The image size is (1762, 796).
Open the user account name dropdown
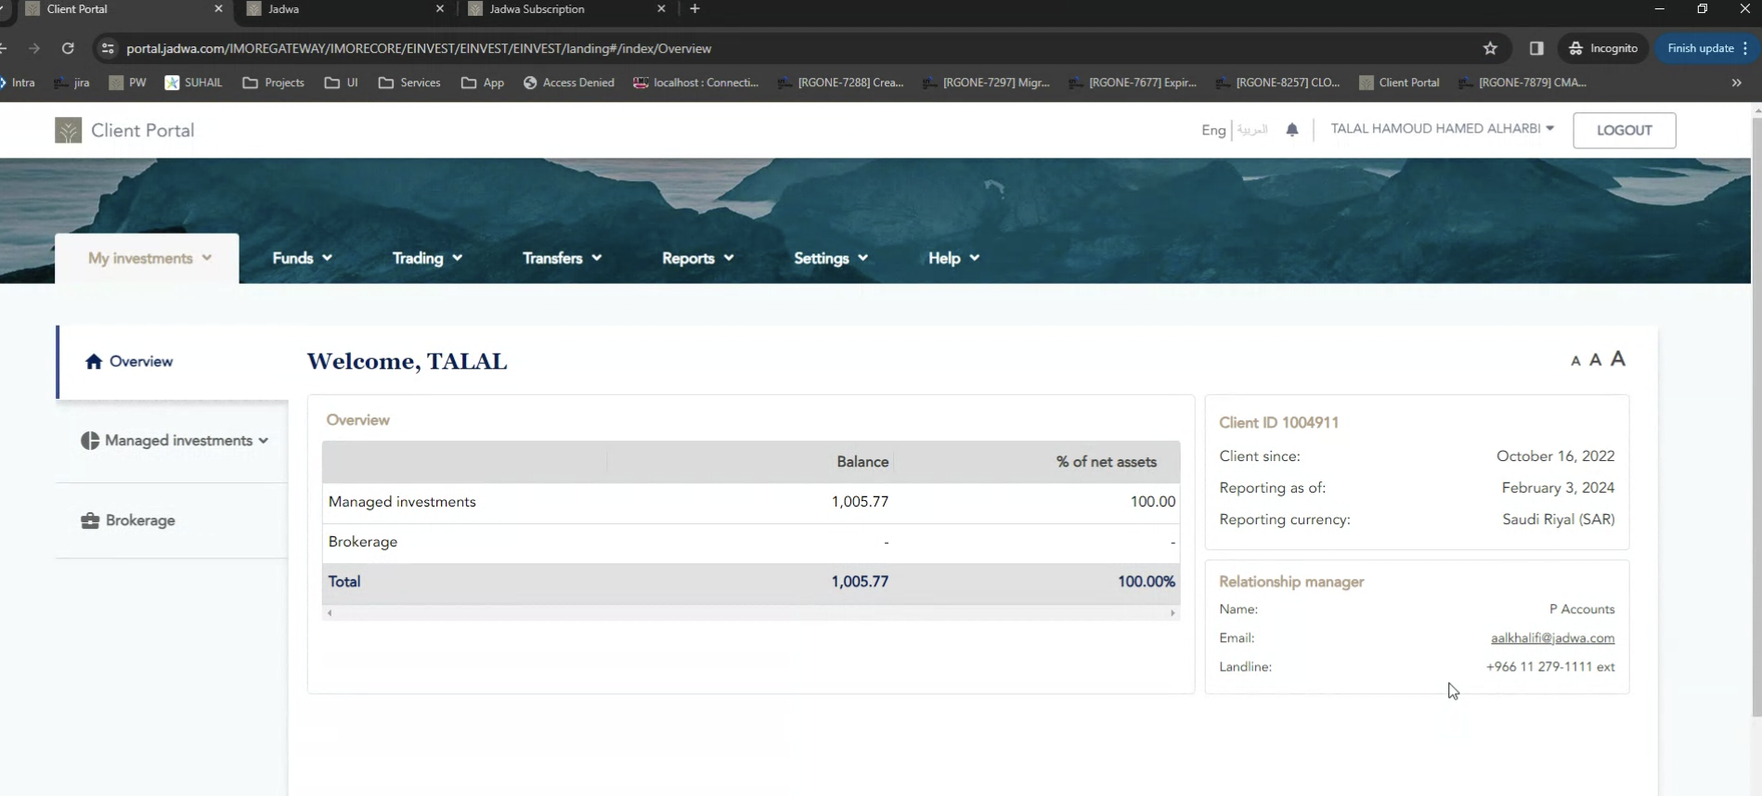[1442, 129]
